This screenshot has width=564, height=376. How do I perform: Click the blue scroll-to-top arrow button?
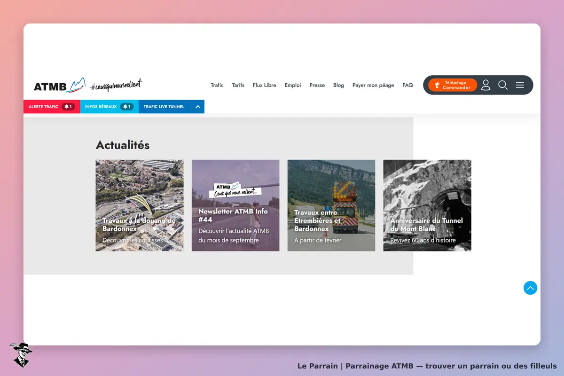click(x=530, y=288)
